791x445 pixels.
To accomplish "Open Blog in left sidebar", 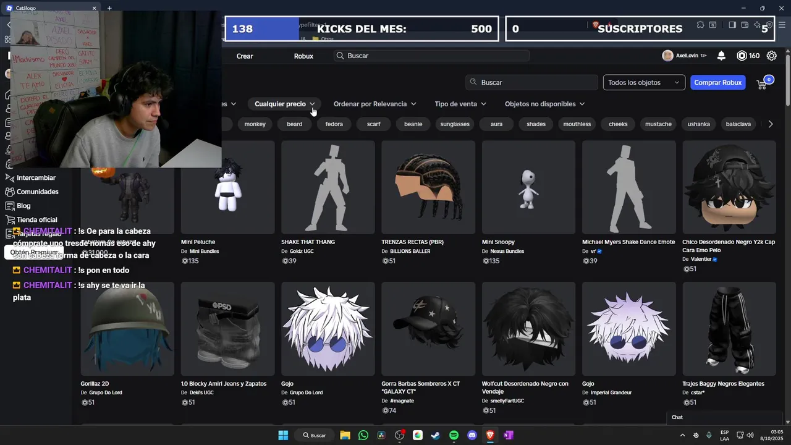I will coord(23,206).
